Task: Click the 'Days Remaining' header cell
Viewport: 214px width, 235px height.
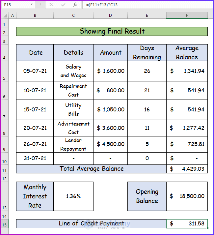Action: (147, 53)
